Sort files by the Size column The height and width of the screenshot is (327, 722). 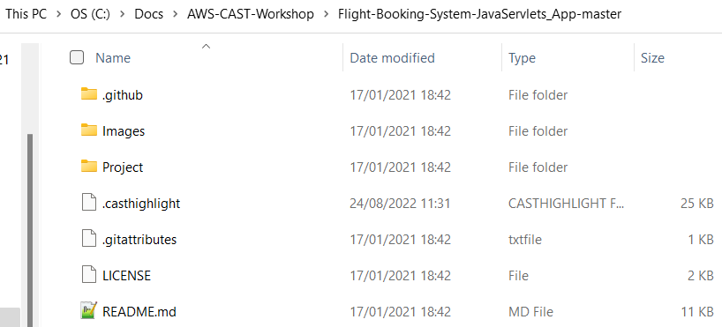(652, 58)
